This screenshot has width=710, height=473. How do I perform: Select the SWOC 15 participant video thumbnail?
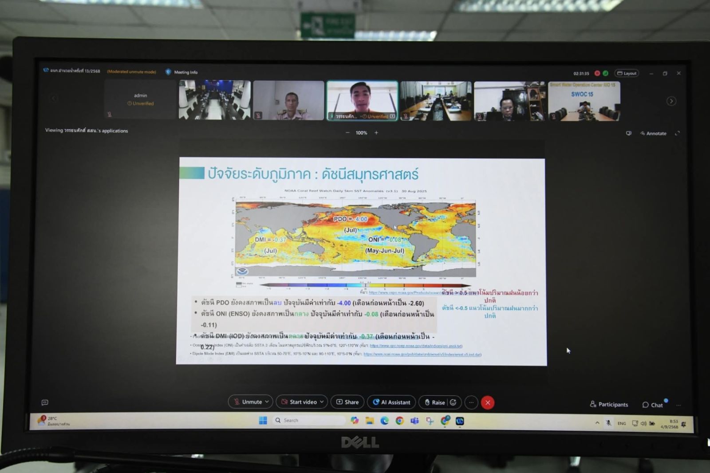point(584,101)
